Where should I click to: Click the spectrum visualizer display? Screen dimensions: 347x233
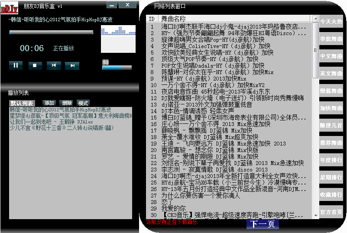pos(118,39)
